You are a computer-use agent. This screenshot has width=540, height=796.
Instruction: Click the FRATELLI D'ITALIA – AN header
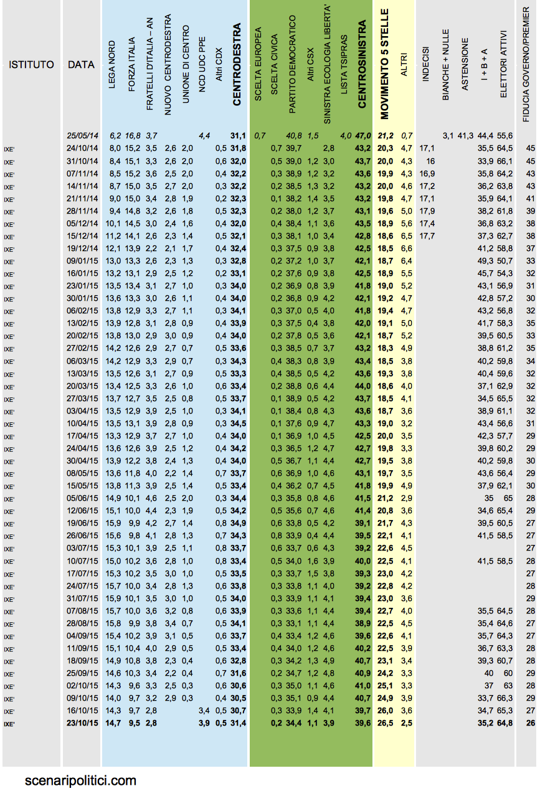(149, 64)
